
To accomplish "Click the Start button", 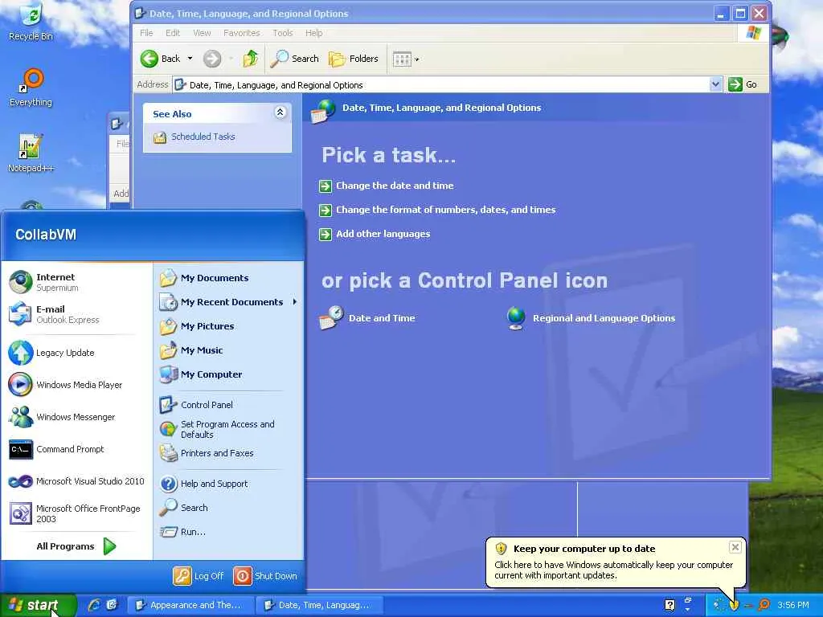I will [38, 605].
